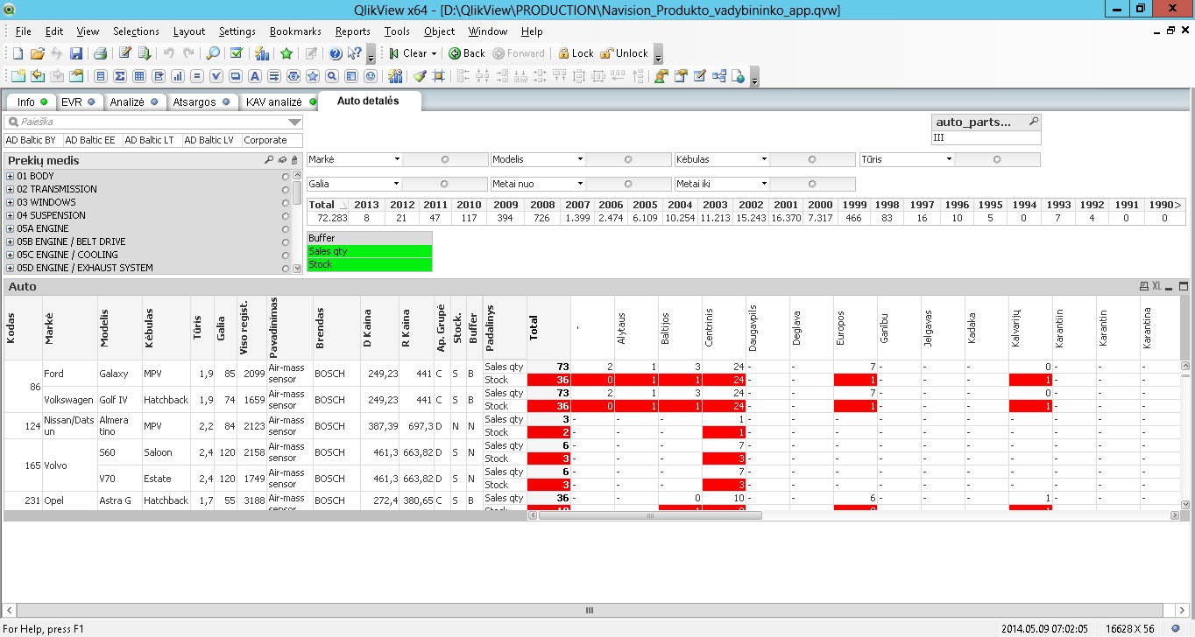The image size is (1195, 637).
Task: Create a List Box from the design toolbar
Action: point(101,76)
